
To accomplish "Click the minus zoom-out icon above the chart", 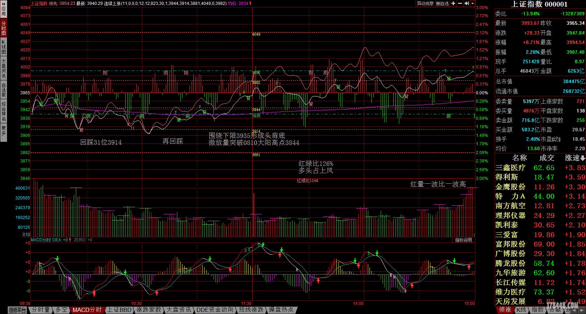I will (x=460, y=3).
